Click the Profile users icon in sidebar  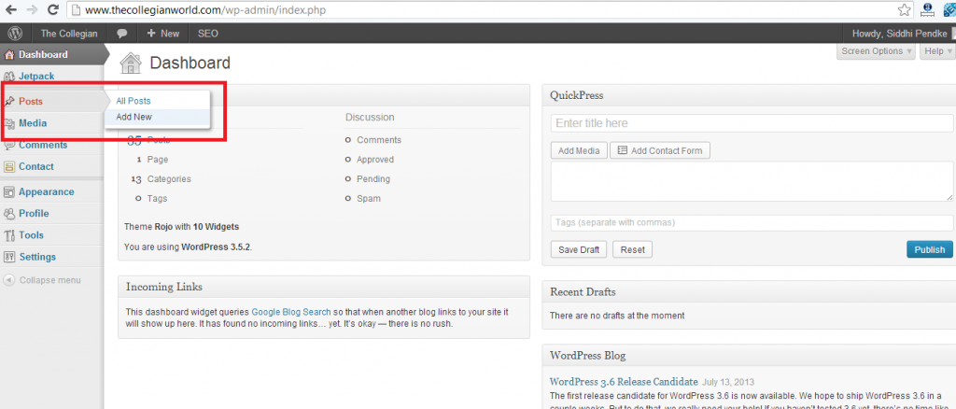pyautogui.click(x=9, y=213)
